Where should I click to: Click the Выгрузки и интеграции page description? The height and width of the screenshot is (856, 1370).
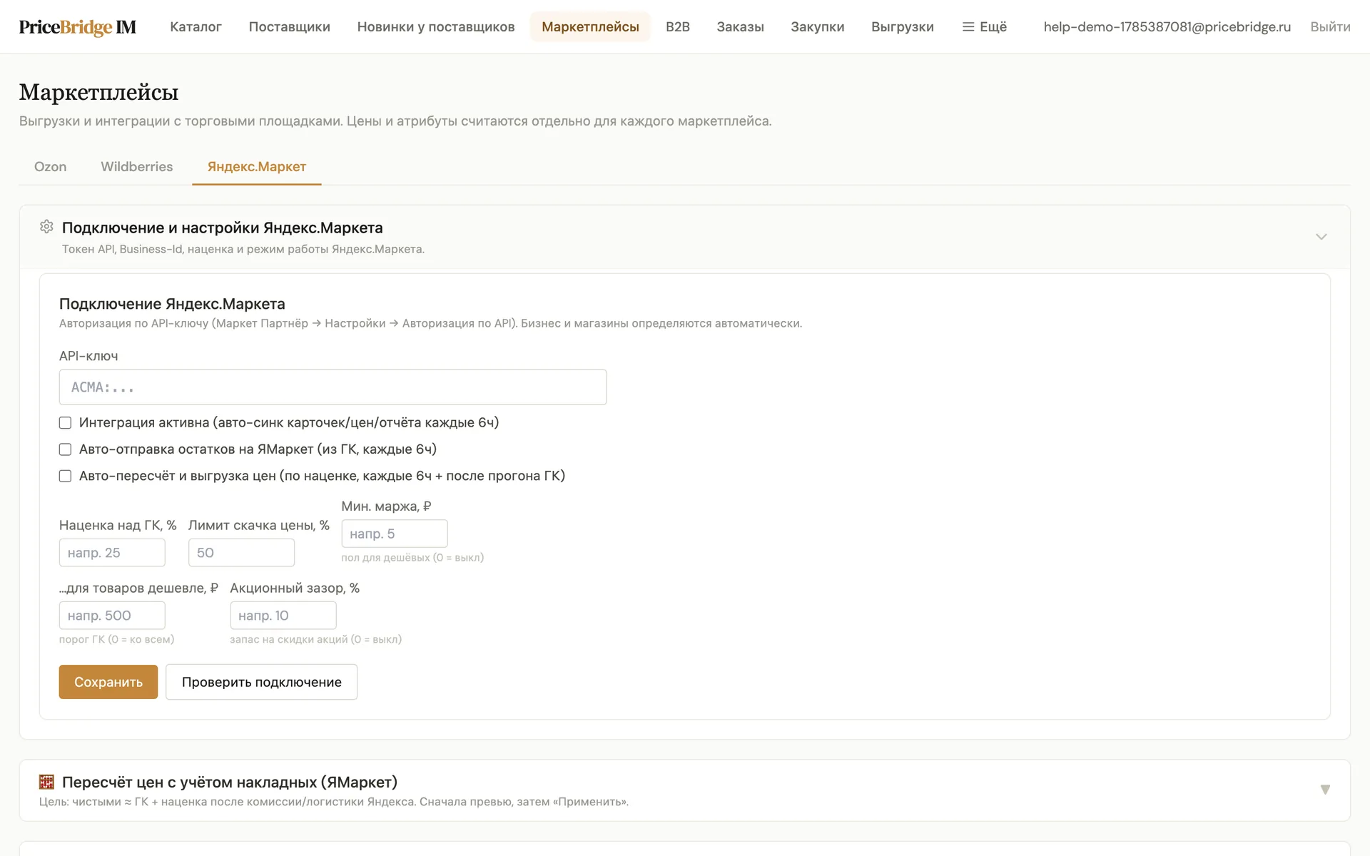click(x=395, y=121)
